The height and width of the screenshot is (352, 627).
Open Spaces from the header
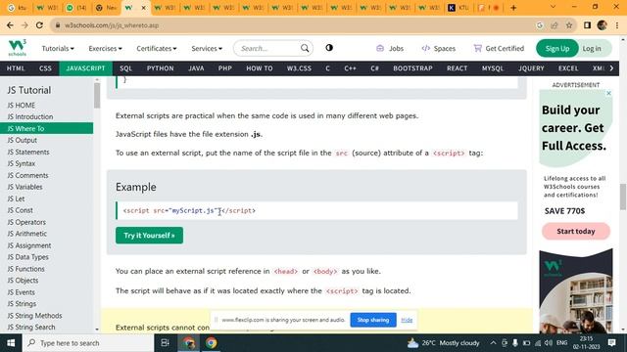[x=438, y=48]
